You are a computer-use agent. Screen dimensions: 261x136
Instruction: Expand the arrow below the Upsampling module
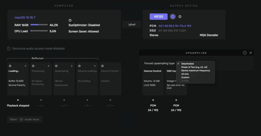(x=64, y=100)
